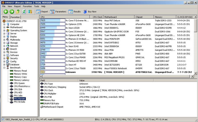
Task: Select the Database tree icon
Action: (8, 65)
